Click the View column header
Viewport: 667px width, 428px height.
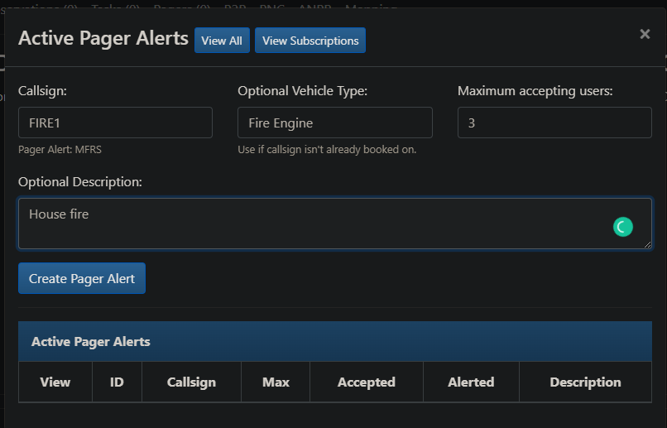pos(55,382)
